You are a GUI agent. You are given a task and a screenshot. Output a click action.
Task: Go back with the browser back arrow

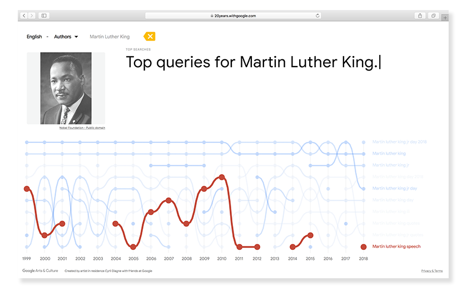point(24,16)
